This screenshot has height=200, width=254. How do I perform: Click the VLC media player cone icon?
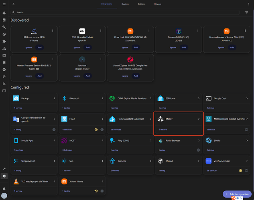pos(16,181)
